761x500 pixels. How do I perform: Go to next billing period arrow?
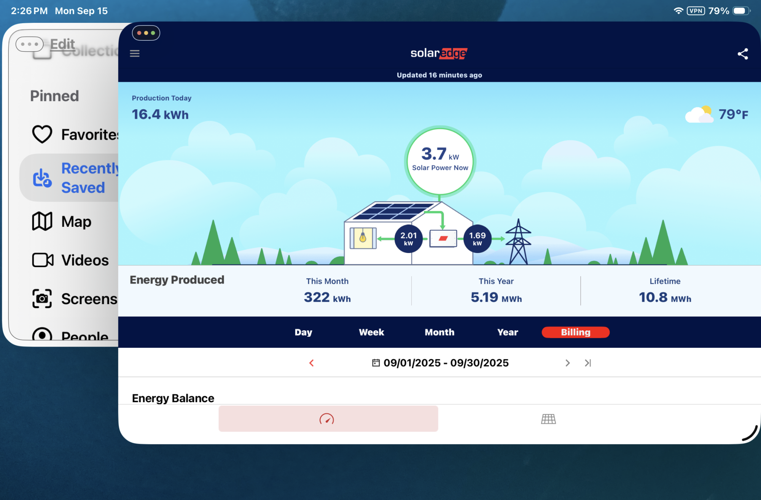point(567,363)
